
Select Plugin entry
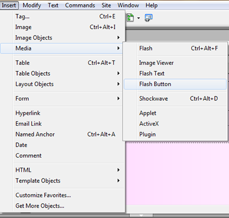coord(175,134)
